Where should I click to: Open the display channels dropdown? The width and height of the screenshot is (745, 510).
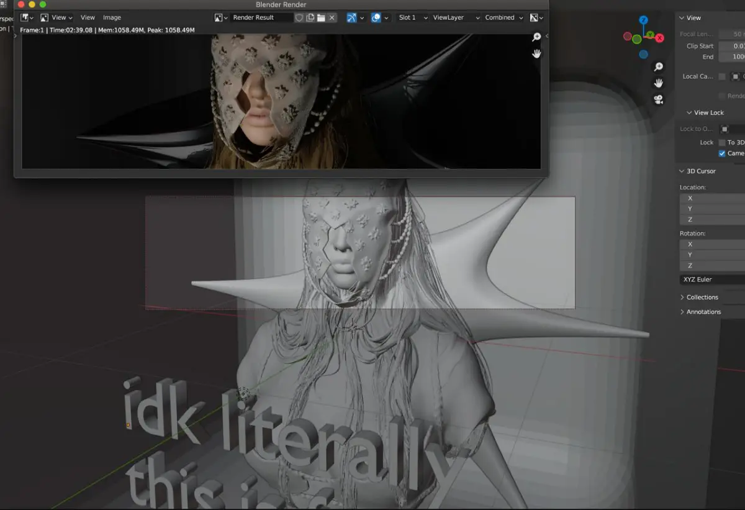pos(536,17)
